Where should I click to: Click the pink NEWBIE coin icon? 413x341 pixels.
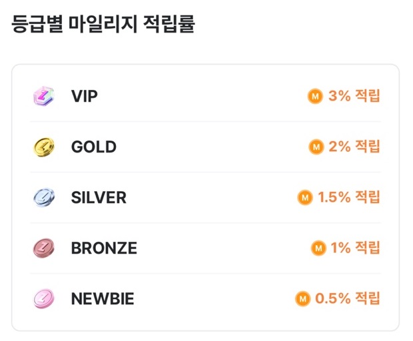point(44,298)
